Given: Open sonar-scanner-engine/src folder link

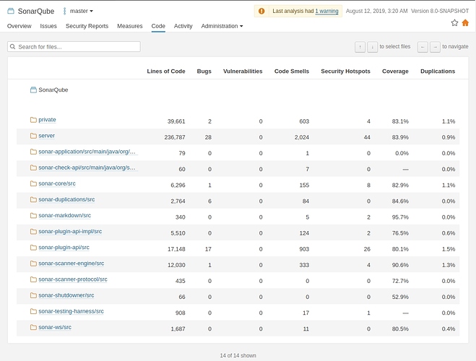Looking at the screenshot, I should (71, 264).
